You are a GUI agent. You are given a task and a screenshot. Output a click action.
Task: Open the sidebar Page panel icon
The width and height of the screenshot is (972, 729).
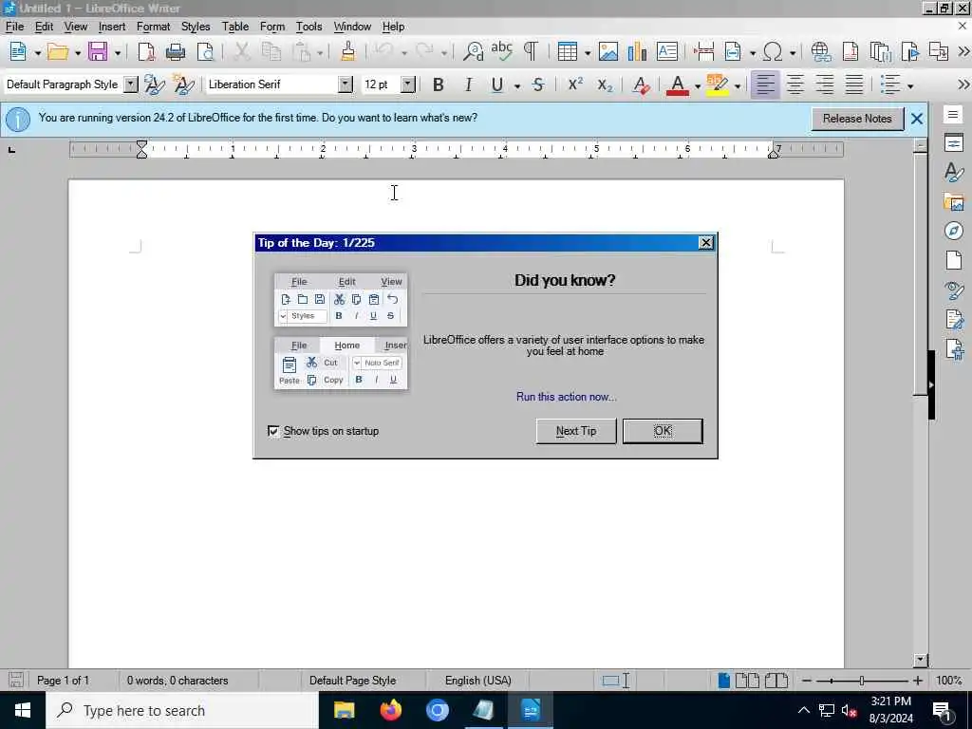pyautogui.click(x=953, y=260)
